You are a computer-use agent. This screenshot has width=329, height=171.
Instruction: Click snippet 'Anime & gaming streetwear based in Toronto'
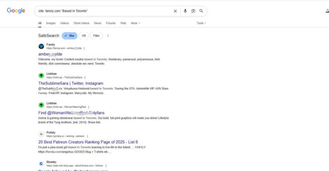coord(67,118)
